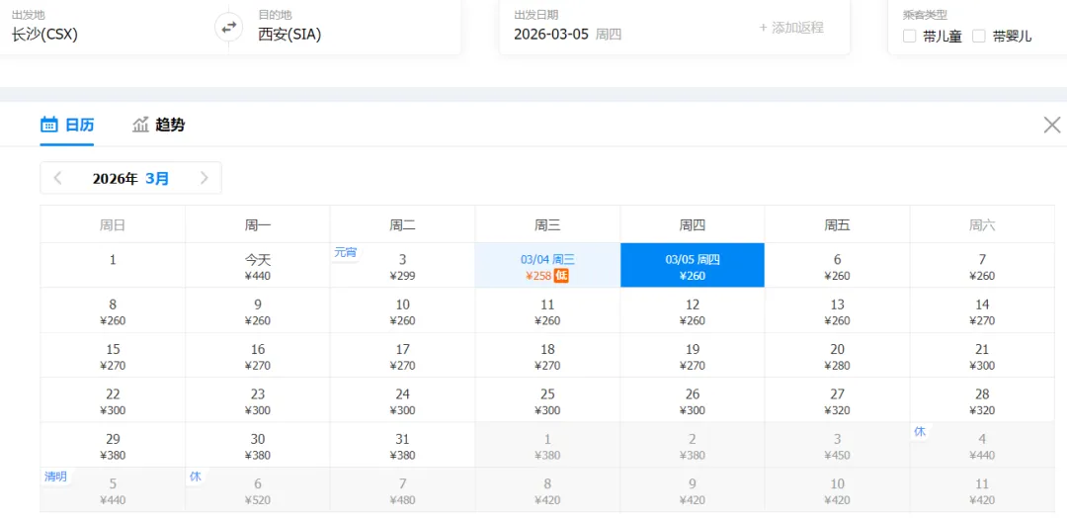Pick March 24 date cell
This screenshot has width=1067, height=522.
point(403,400)
